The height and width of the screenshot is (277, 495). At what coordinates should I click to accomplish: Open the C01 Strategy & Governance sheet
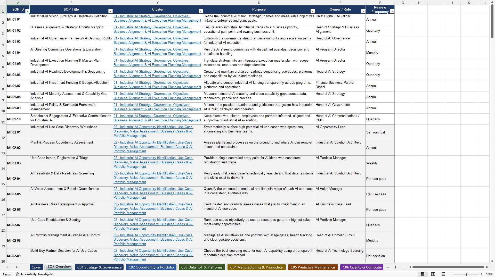99,267
